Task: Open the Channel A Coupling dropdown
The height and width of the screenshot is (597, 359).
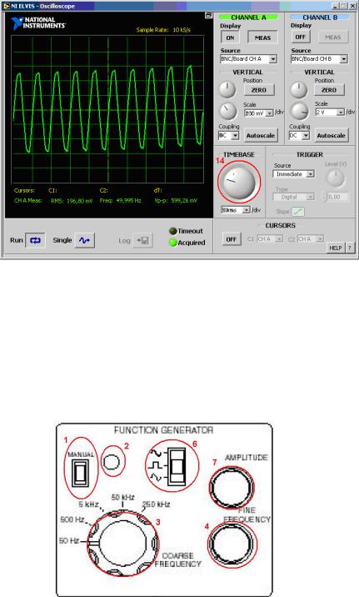Action: point(236,136)
